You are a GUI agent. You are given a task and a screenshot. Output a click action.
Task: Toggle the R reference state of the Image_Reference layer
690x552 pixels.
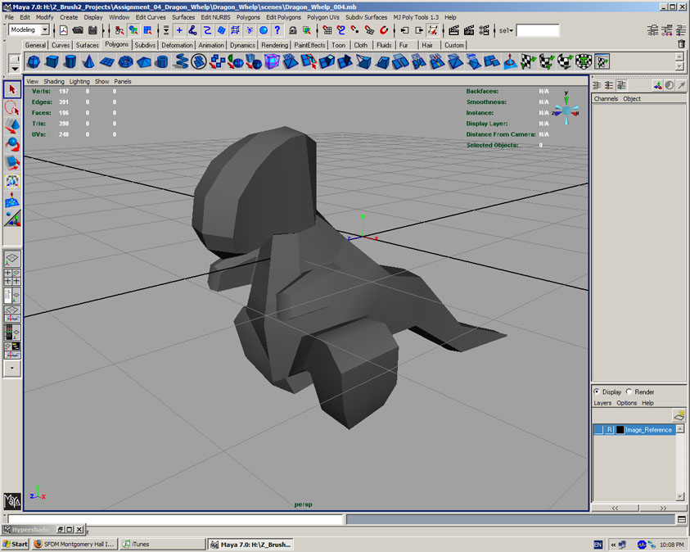[x=610, y=430]
